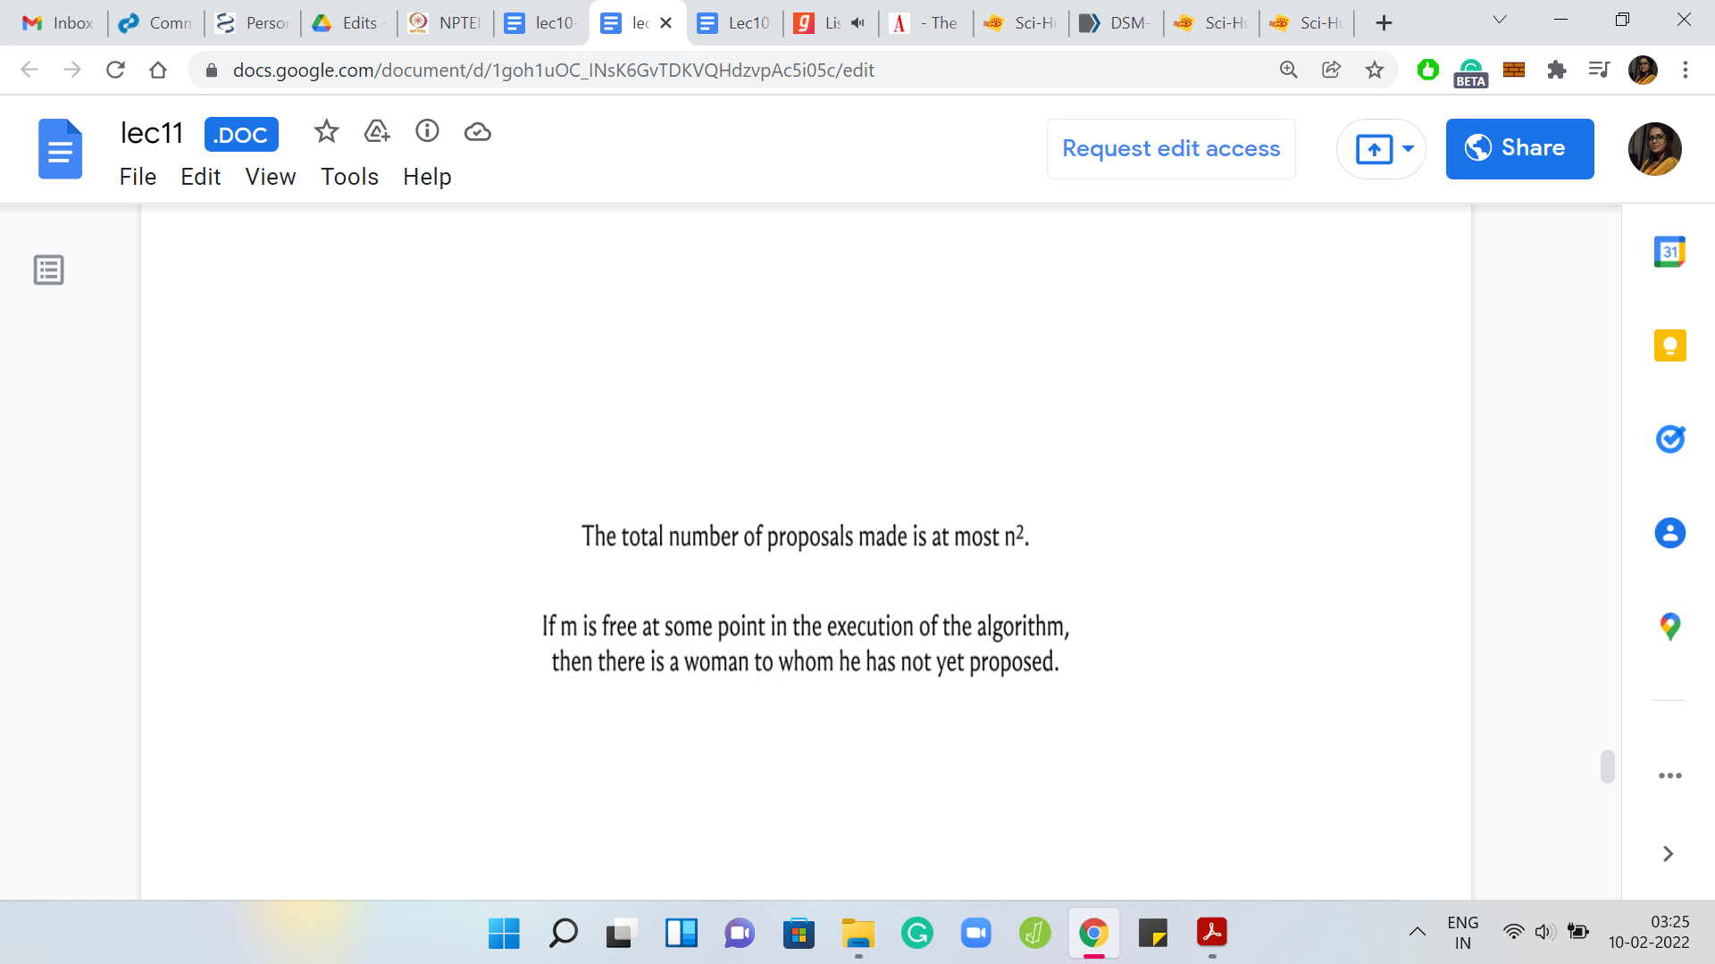The height and width of the screenshot is (964, 1715).
Task: Open Google Keep side panel
Action: [1669, 345]
